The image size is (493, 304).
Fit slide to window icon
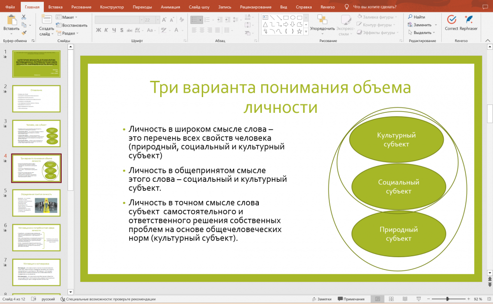pyautogui.click(x=488, y=299)
